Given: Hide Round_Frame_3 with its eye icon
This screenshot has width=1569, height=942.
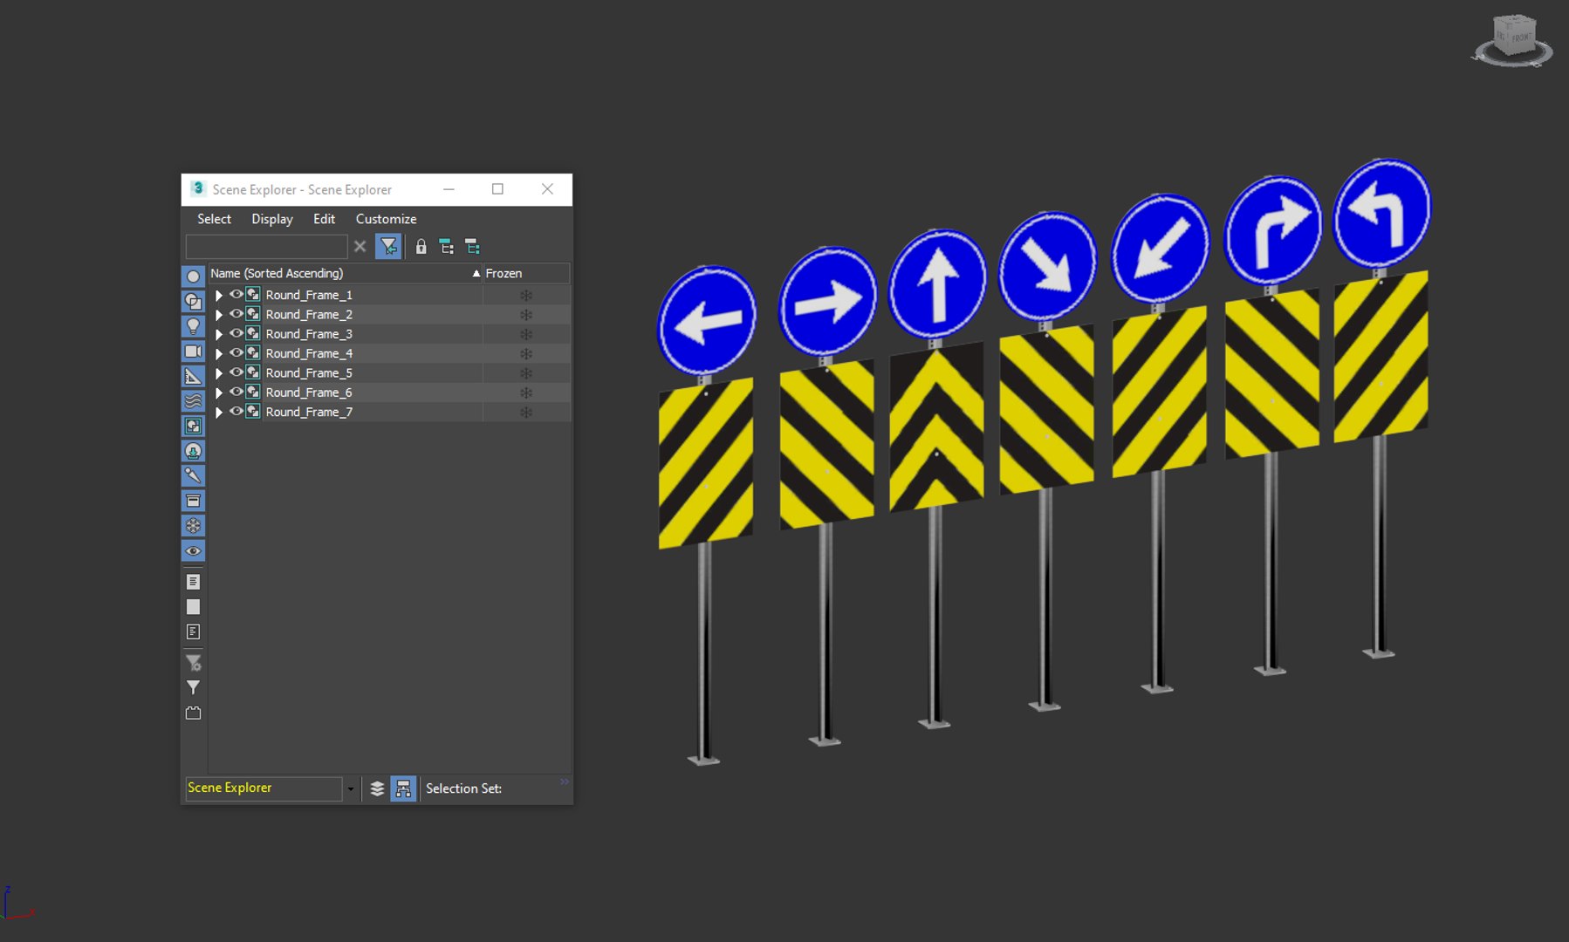Looking at the screenshot, I should point(236,334).
